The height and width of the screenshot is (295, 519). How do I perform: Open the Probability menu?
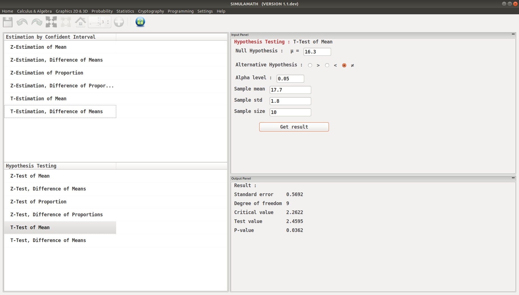tap(102, 11)
